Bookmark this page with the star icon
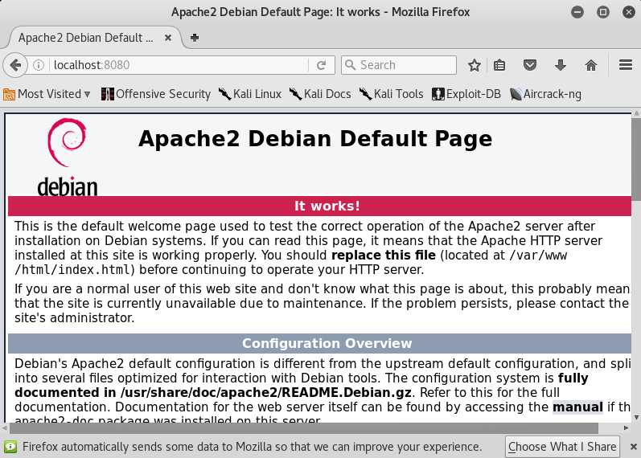Screen dimensions: 641x458 point(475,65)
